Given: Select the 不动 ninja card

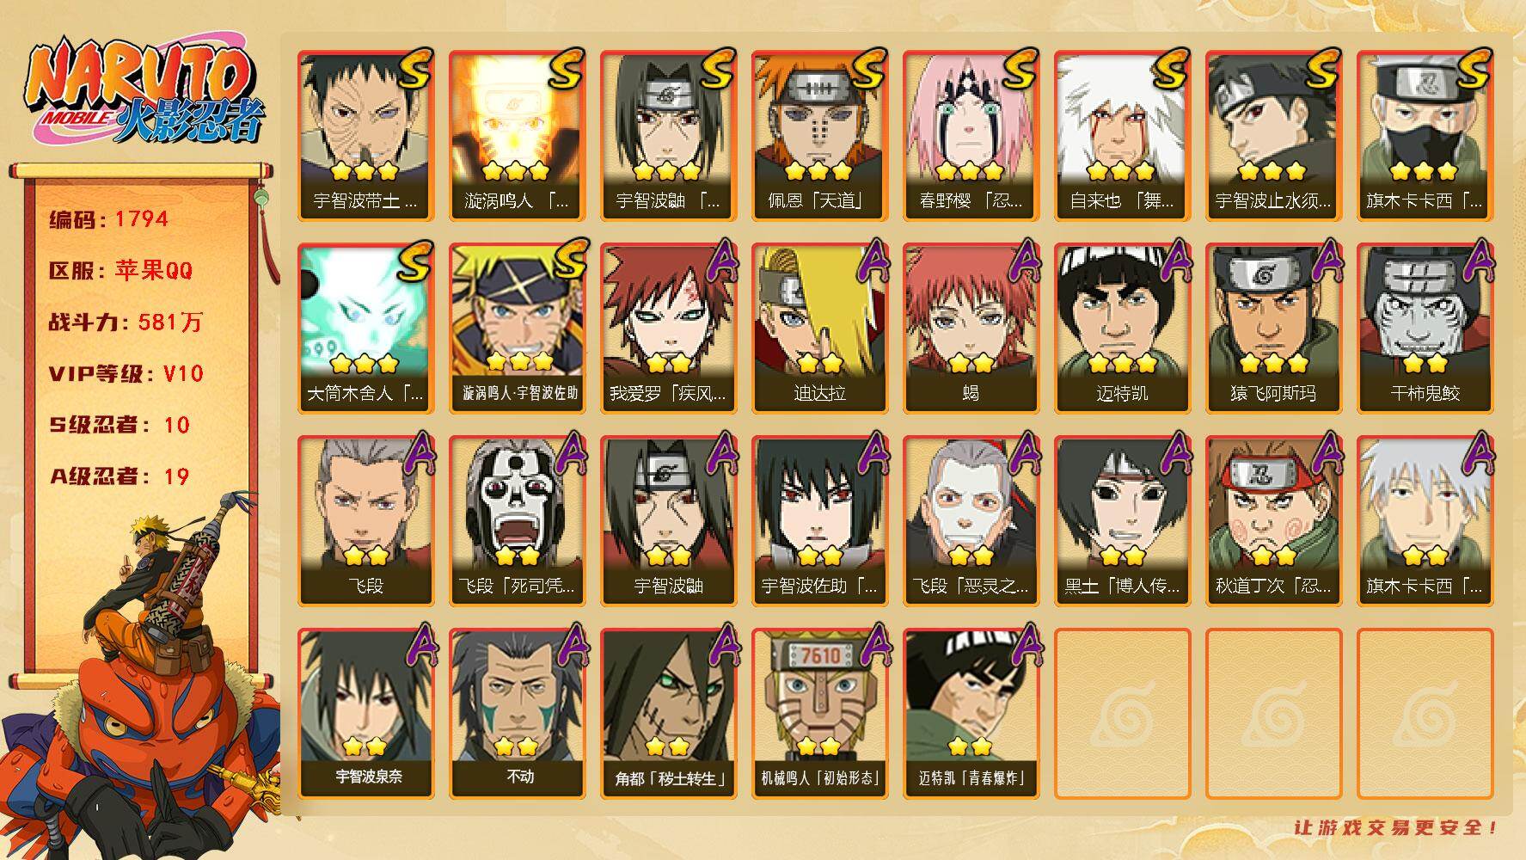Looking at the screenshot, I should (x=517, y=713).
